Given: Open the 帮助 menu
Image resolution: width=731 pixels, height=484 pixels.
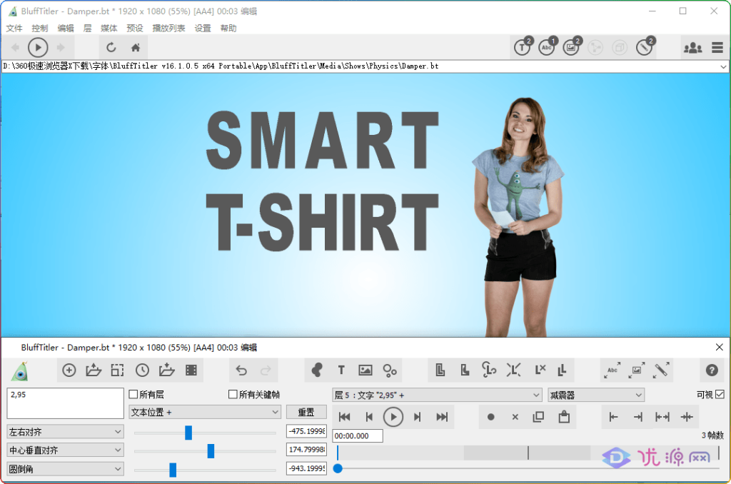Looking at the screenshot, I should pos(228,28).
